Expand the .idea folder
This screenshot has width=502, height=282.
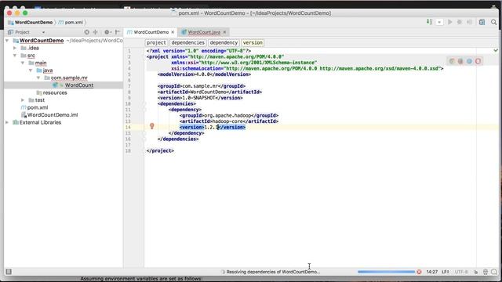pos(15,48)
